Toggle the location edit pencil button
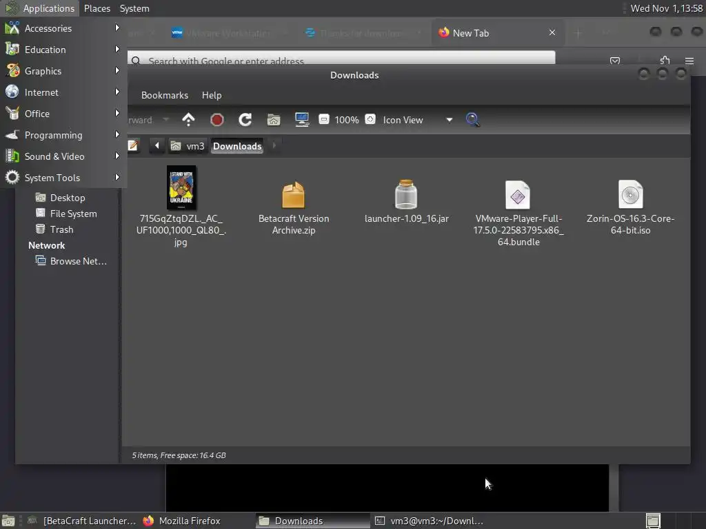The height and width of the screenshot is (529, 706). point(133,145)
